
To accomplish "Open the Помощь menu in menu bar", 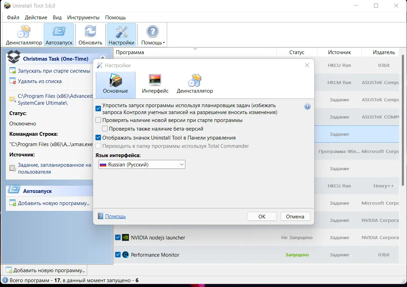I will pyautogui.click(x=115, y=17).
